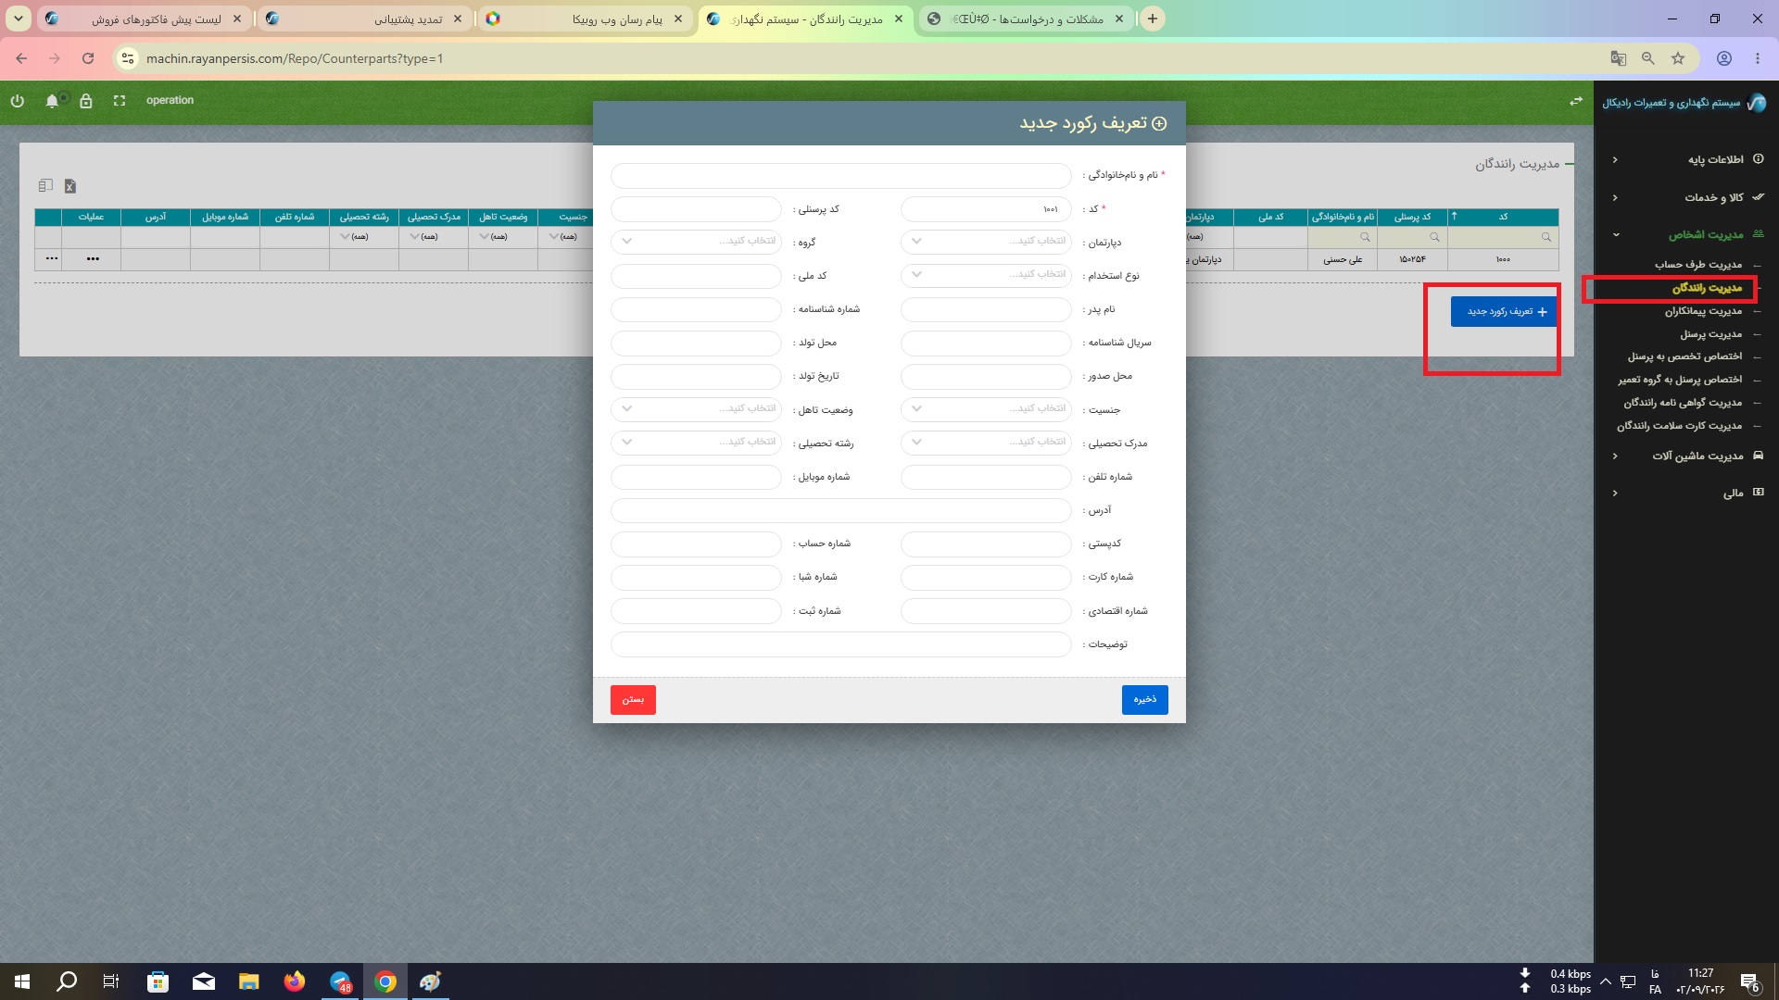Click the taskbar search icon
This screenshot has height=1000, width=1779.
pyautogui.click(x=67, y=981)
